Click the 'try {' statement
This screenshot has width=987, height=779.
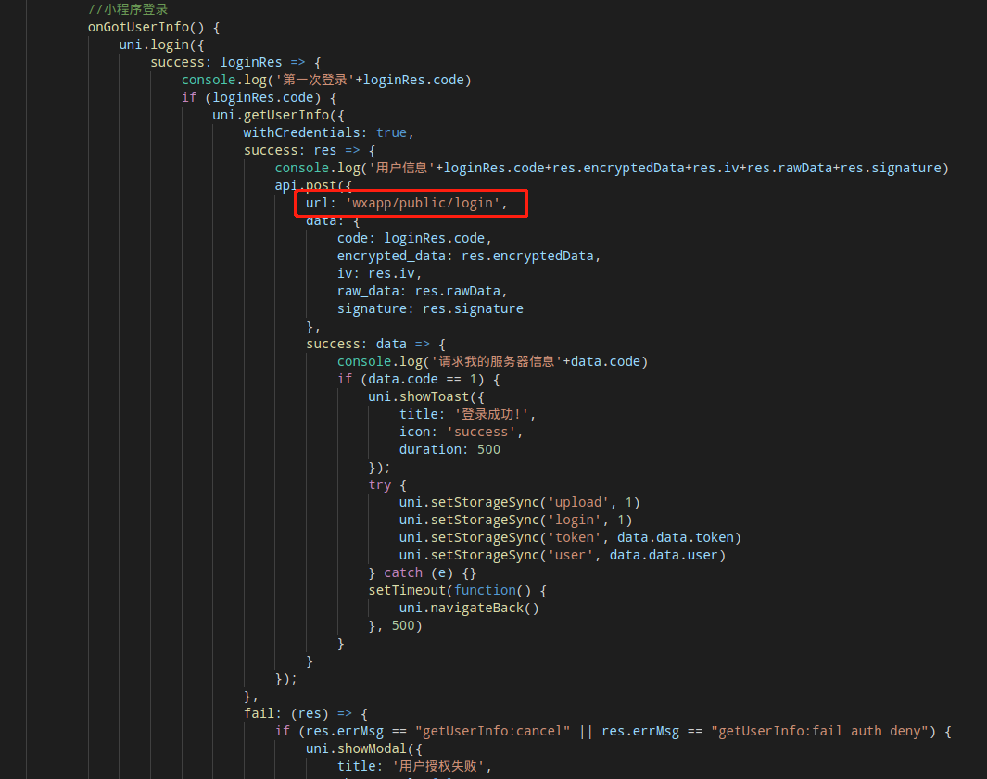point(387,485)
